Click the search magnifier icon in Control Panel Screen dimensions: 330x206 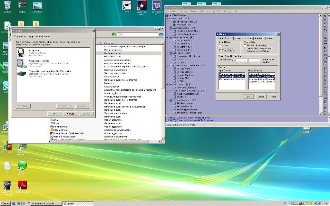(161, 34)
